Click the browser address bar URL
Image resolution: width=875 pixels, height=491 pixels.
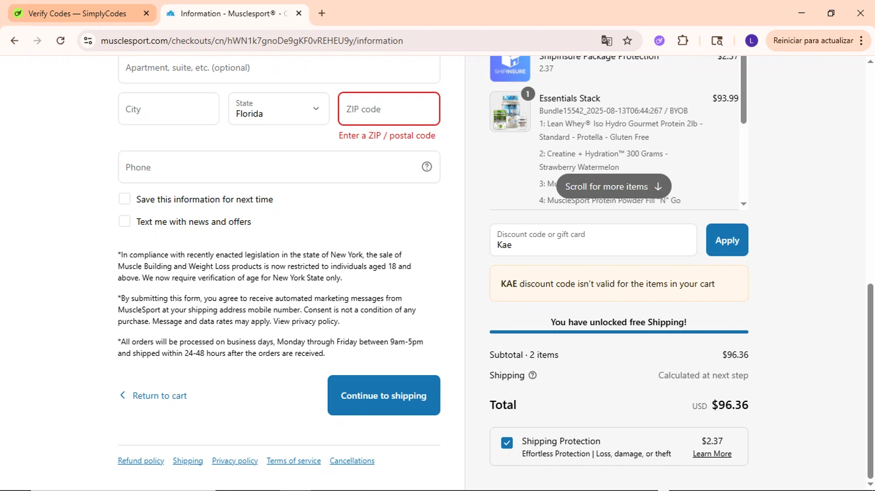[252, 41]
